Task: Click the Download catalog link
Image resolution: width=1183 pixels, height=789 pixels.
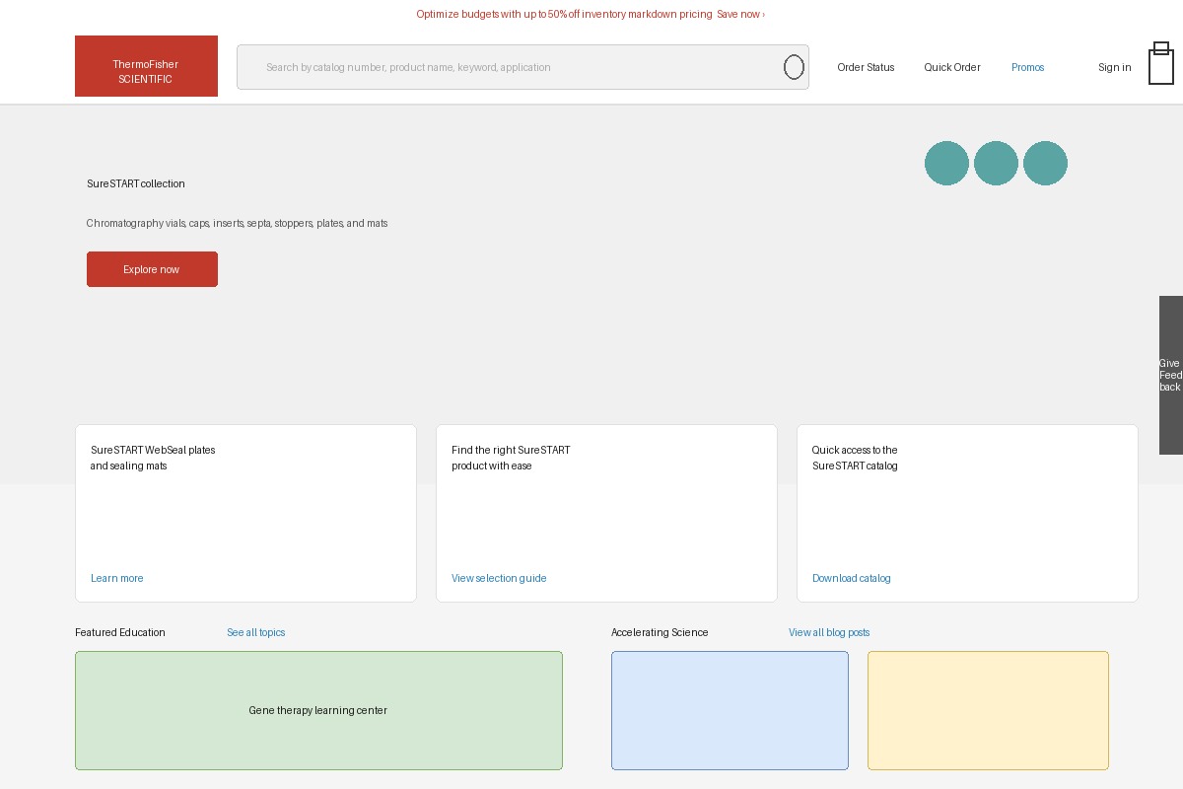Action: pos(851,578)
